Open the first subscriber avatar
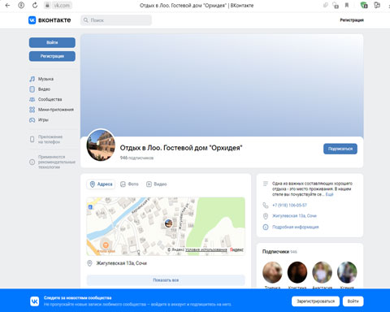Image resolution: width=390 pixels, height=312 pixels. 272,272
